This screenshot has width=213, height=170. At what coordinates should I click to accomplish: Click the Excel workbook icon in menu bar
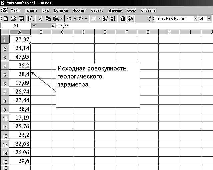point(5,10)
